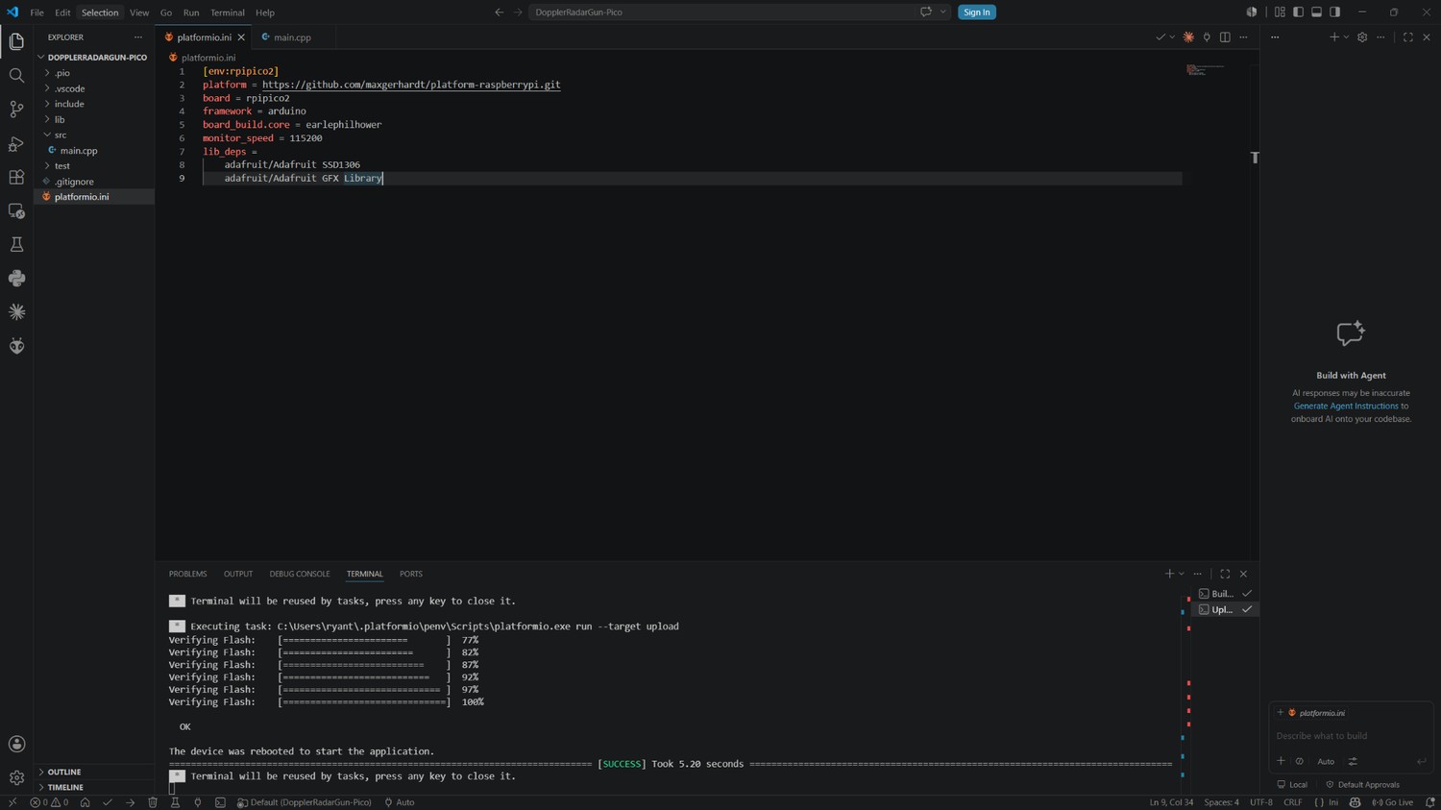Expand the .vscode folder
This screenshot has height=810, width=1441.
(94, 88)
